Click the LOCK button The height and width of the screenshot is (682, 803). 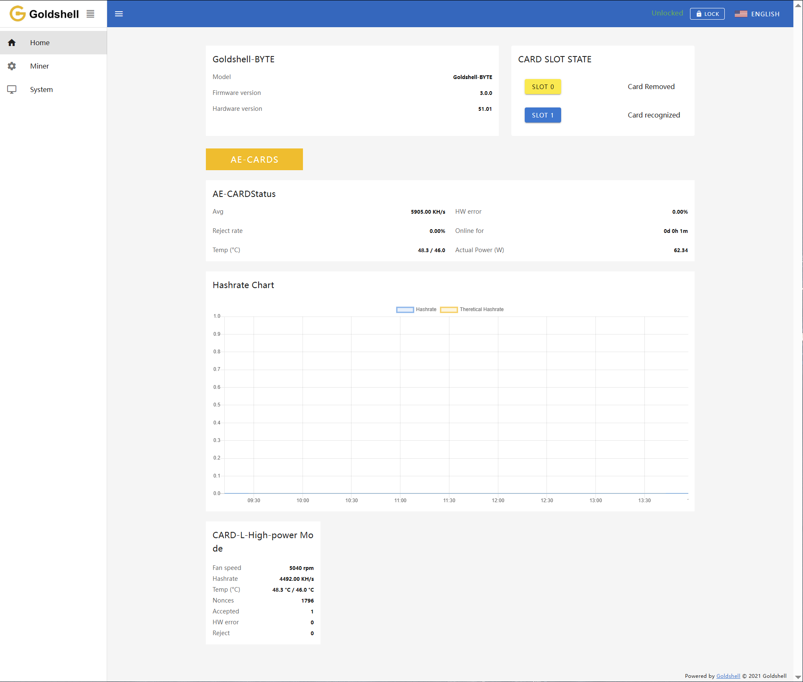pos(707,14)
